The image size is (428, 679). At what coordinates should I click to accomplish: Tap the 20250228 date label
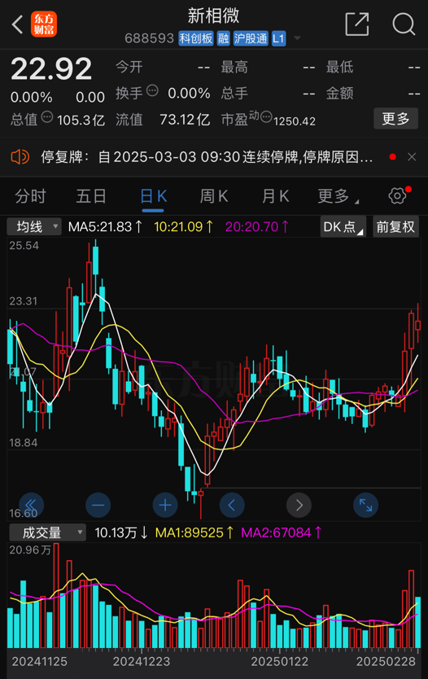tap(386, 661)
